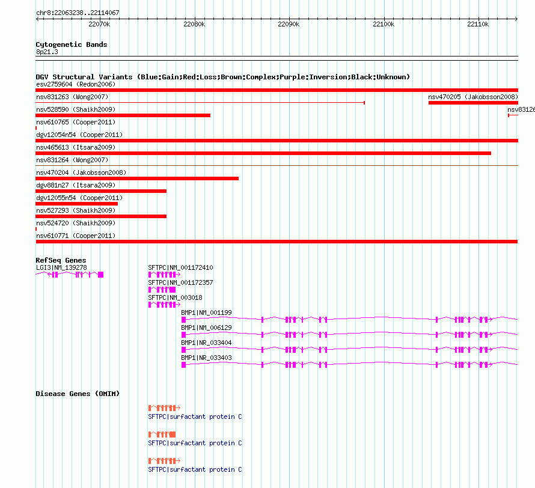The width and height of the screenshot is (535, 488).
Task: Click the third OMIM SFTPC orange gene glyph
Action: 164,461
